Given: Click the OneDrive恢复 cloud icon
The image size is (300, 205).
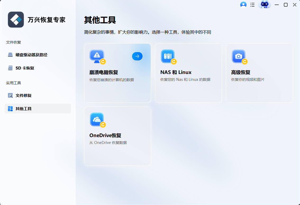Looking at the screenshot, I should [x=97, y=119].
